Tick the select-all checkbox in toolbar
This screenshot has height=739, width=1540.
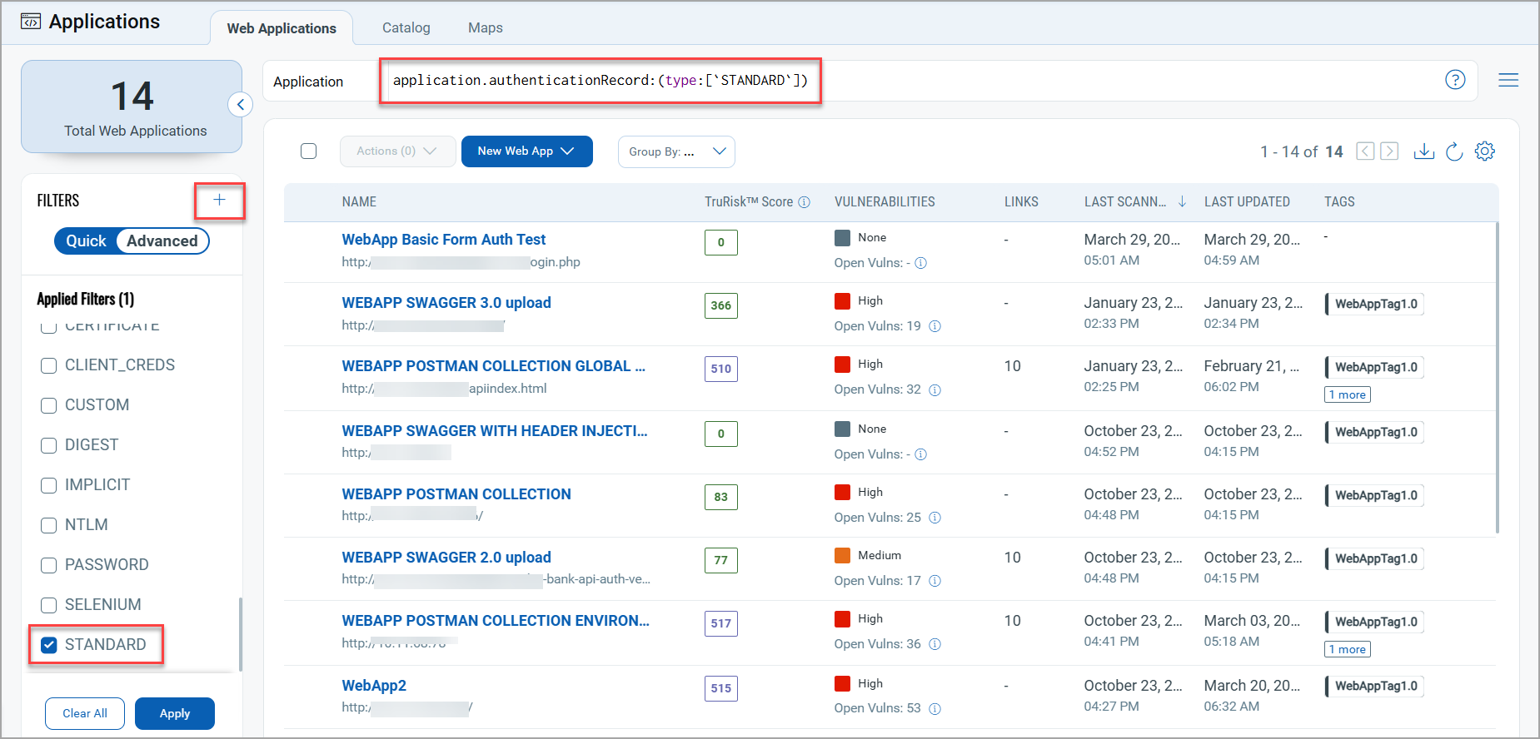tap(308, 151)
